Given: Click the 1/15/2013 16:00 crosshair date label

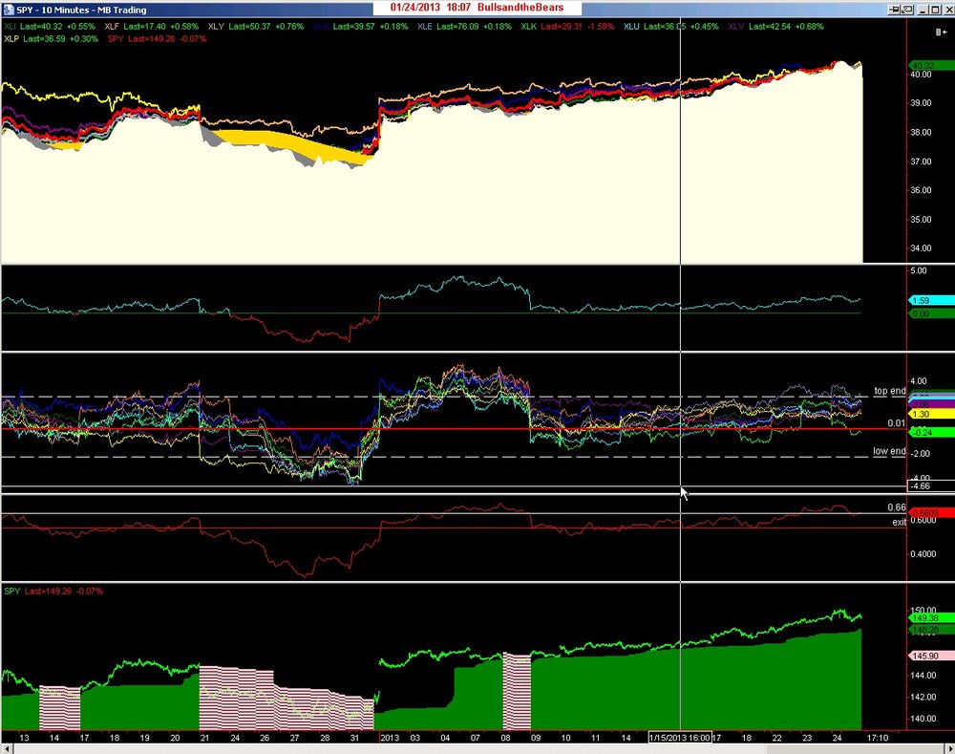Looking at the screenshot, I should (x=680, y=738).
